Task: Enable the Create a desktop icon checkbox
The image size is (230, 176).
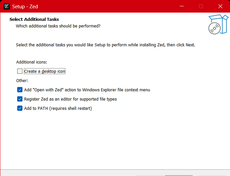Action: pos(20,71)
